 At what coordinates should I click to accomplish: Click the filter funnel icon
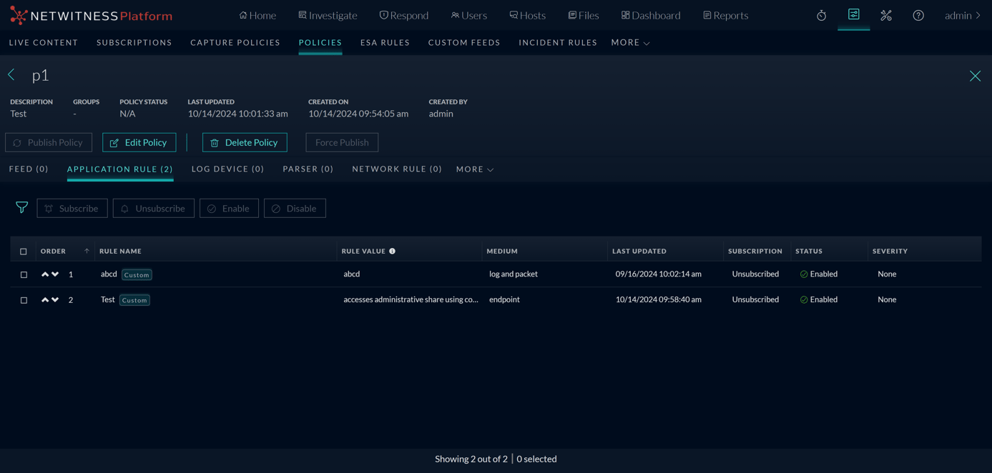click(x=22, y=207)
